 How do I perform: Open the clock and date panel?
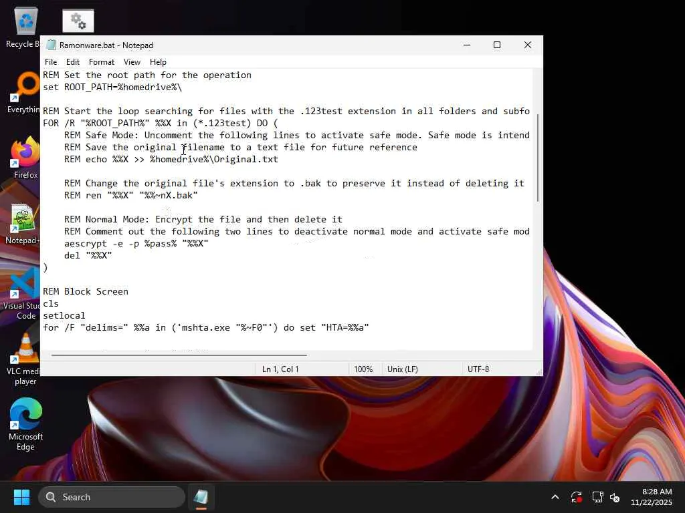coord(652,497)
